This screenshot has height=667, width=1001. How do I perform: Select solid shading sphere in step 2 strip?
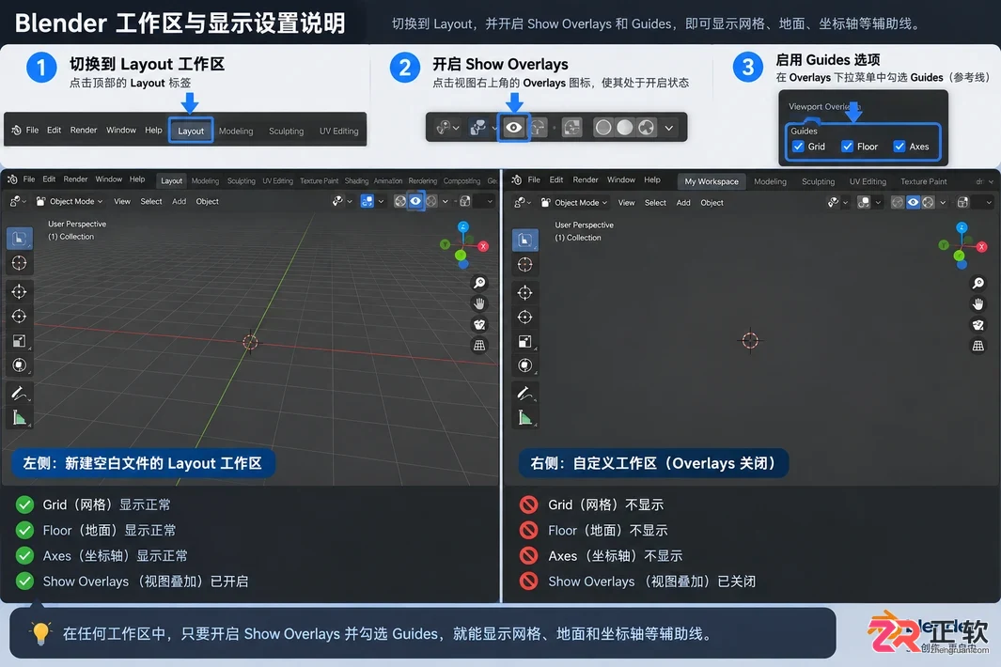tap(624, 128)
